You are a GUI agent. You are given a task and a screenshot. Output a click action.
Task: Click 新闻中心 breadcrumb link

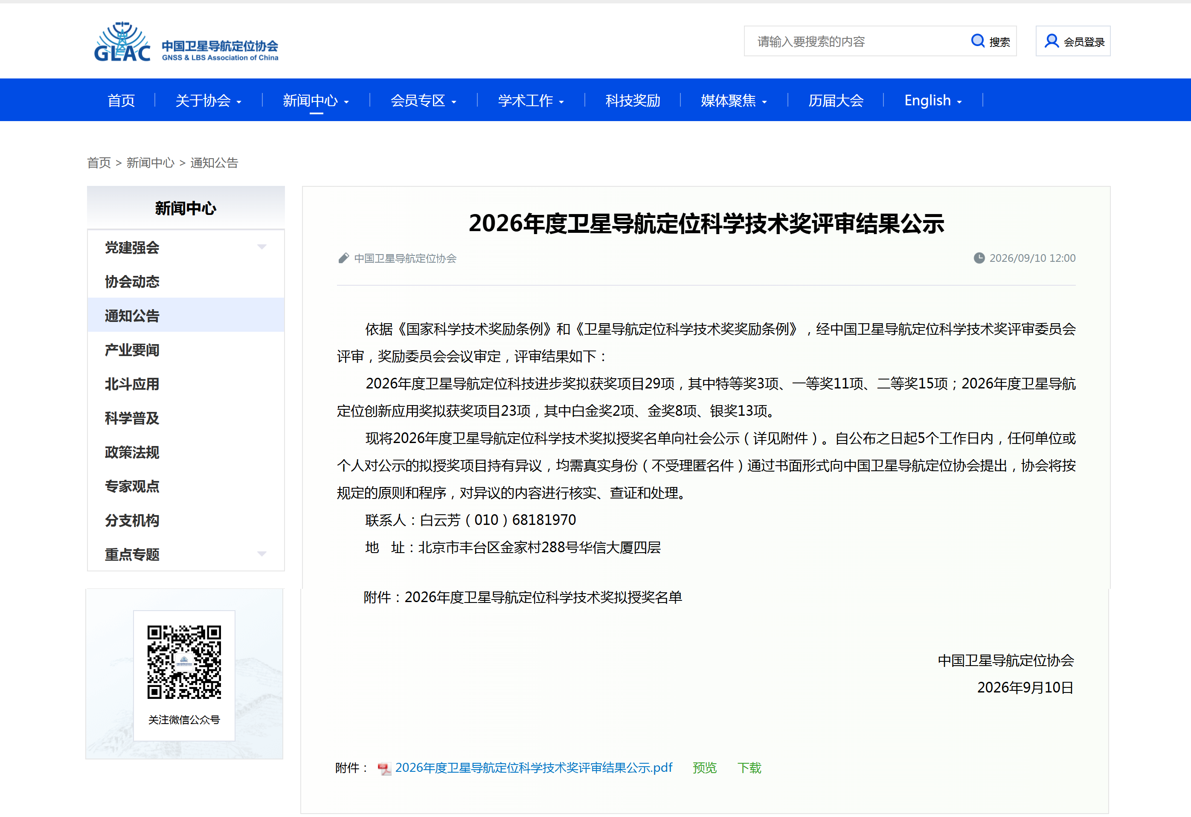point(150,163)
